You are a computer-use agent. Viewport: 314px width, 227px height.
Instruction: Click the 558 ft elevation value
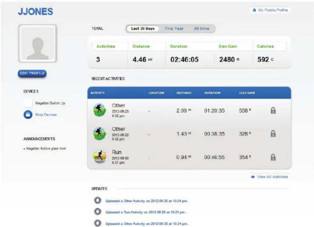click(x=245, y=110)
